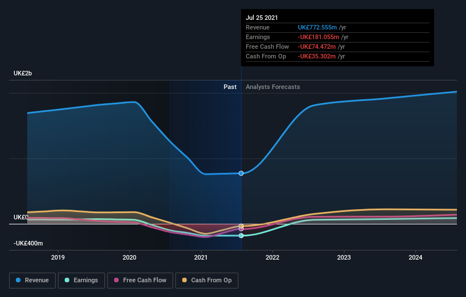Click the UK£2b y-axis label
The width and height of the screenshot is (466, 297).
click(23, 73)
